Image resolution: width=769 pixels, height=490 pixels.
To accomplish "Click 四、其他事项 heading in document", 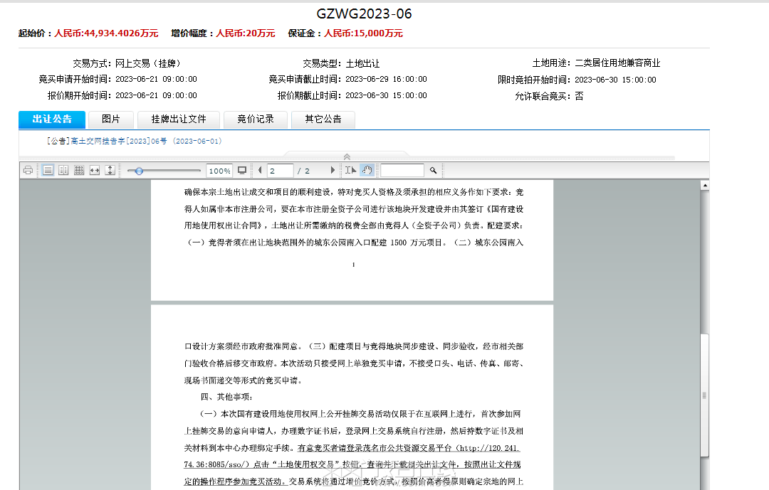I will pos(226,397).
